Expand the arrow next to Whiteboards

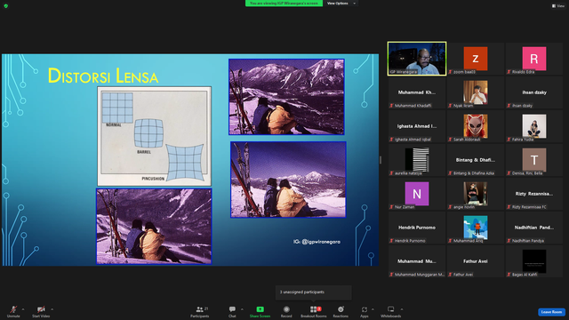click(402, 309)
